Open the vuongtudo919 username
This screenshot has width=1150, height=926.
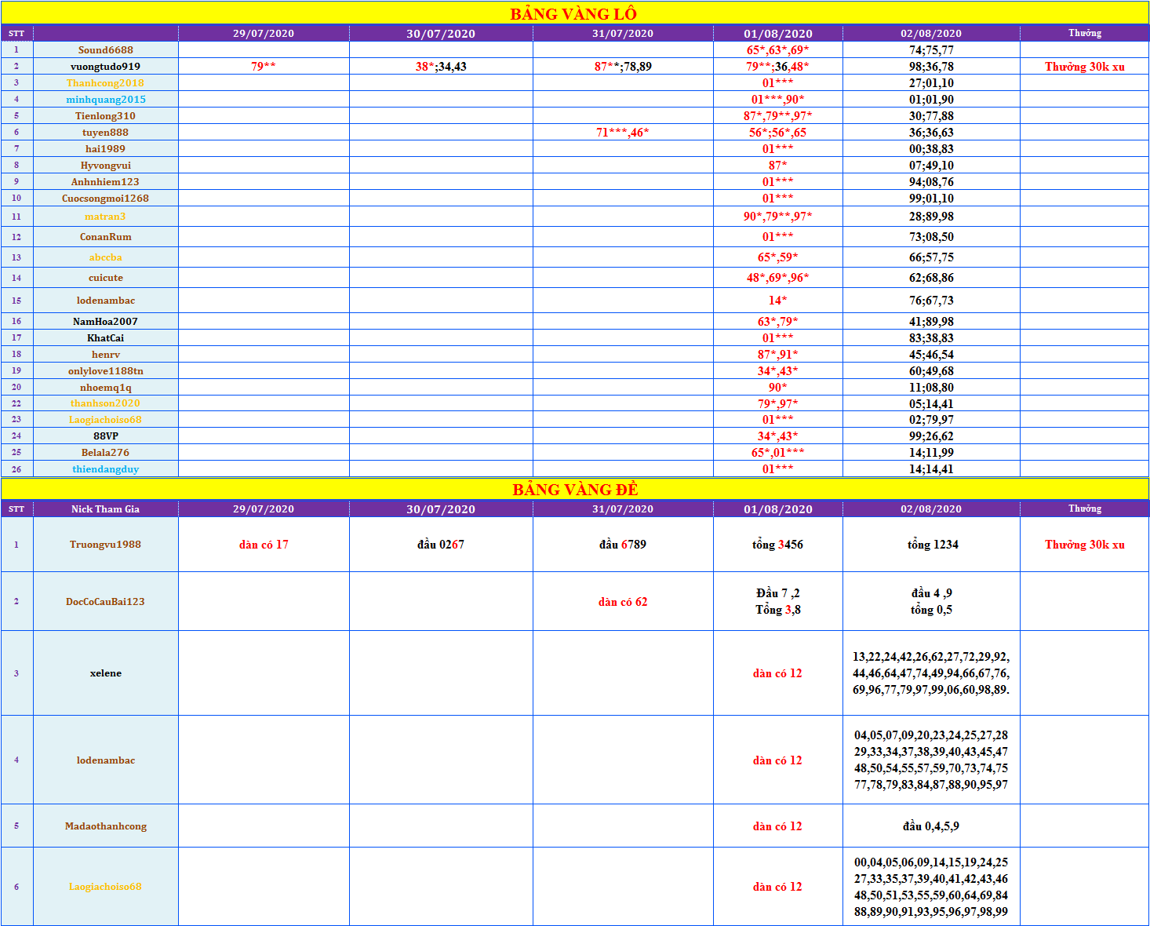105,67
